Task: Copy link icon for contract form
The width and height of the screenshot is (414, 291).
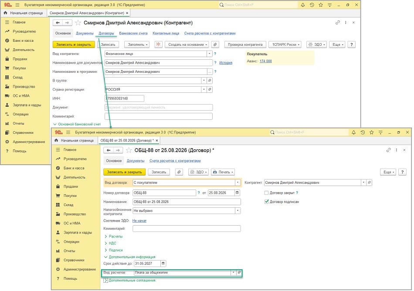Action: tap(388, 150)
